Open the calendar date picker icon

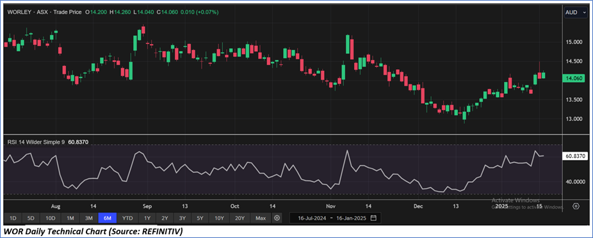click(373, 218)
